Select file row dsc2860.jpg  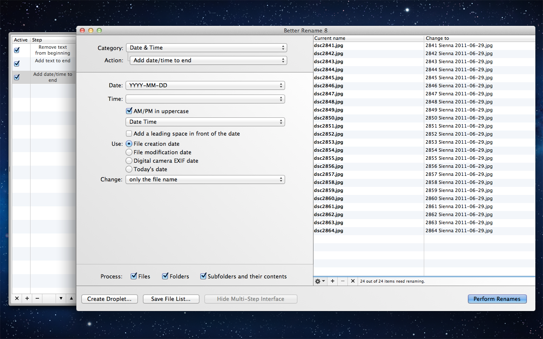click(369, 198)
